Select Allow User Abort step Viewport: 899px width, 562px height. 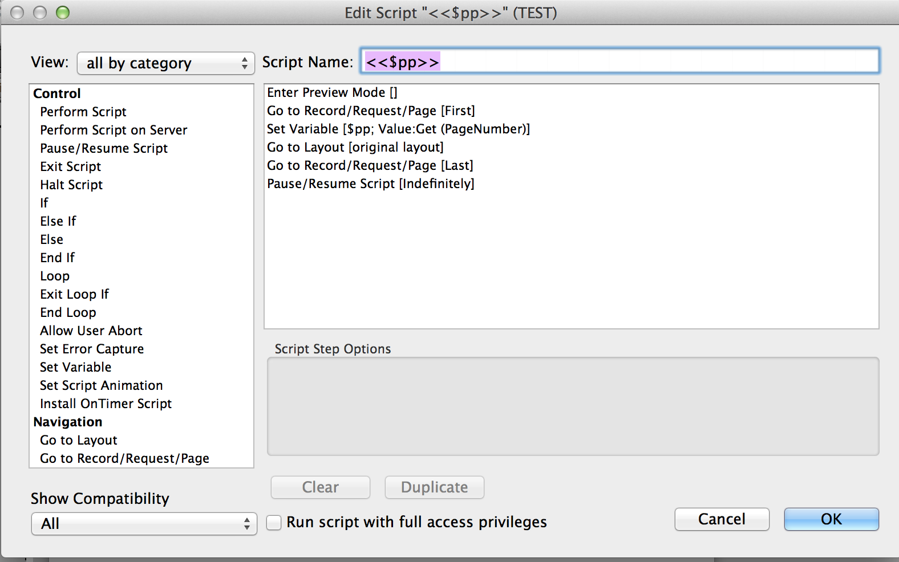91,331
